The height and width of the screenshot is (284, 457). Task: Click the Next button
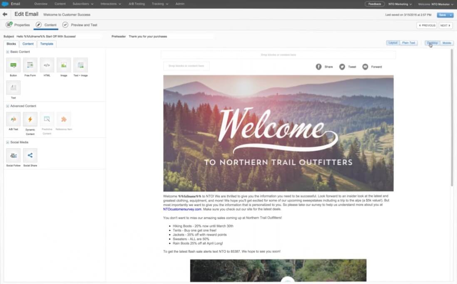(446, 25)
